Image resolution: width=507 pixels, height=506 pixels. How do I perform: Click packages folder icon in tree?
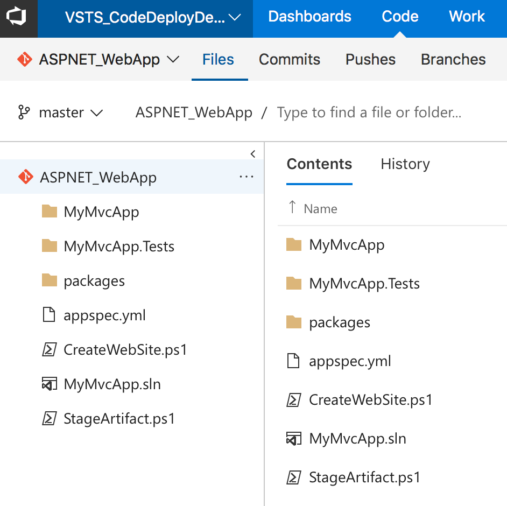[x=50, y=280]
